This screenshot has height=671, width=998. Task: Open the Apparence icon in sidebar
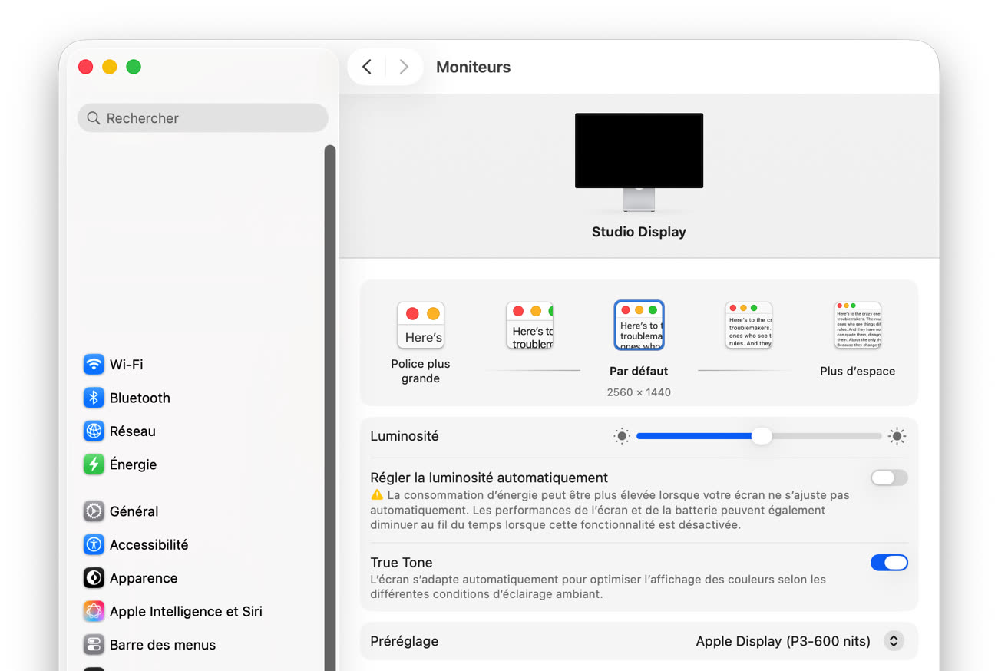pyautogui.click(x=94, y=578)
